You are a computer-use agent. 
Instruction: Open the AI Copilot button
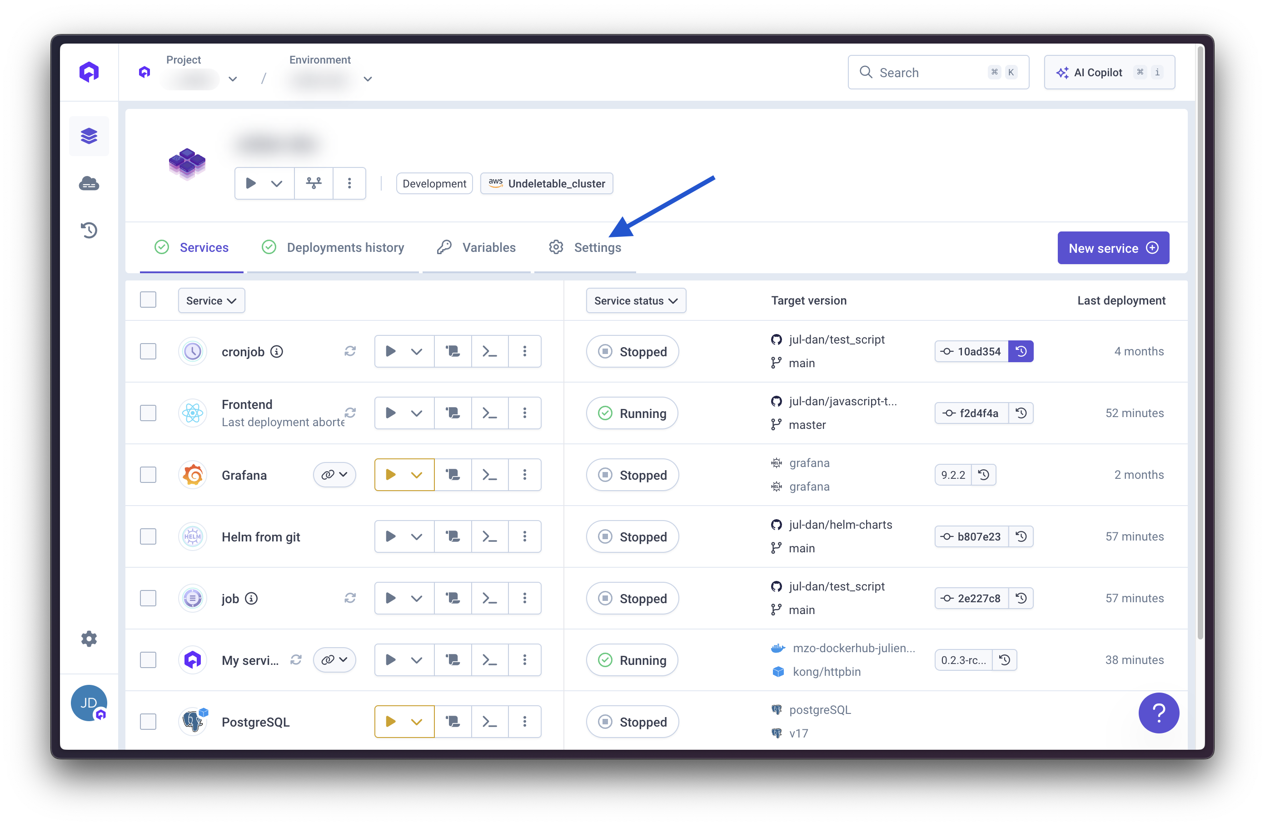coord(1109,72)
